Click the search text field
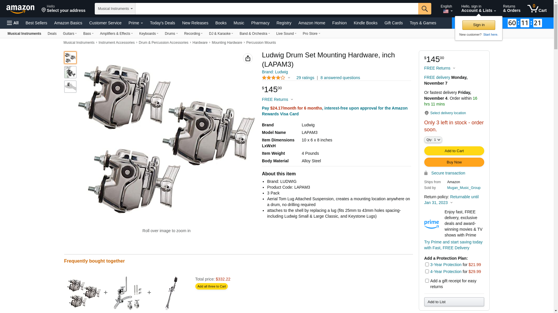558x313 pixels. 276,9
